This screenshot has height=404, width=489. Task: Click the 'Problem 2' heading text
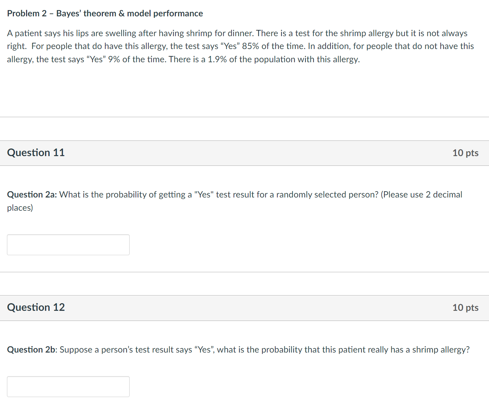pos(26,13)
